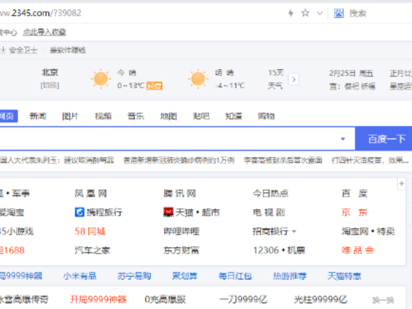Click 换一换 to refresh game ads

[x=383, y=299]
